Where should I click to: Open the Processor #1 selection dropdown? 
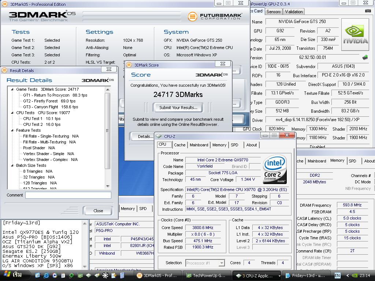[222, 263]
